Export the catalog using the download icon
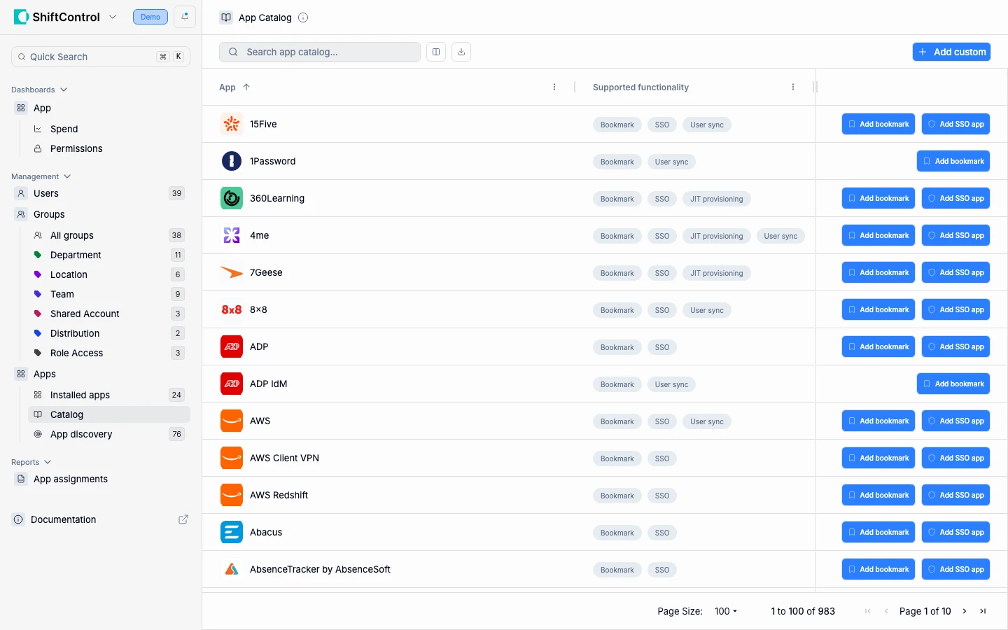This screenshot has height=630, width=1008. (x=461, y=51)
